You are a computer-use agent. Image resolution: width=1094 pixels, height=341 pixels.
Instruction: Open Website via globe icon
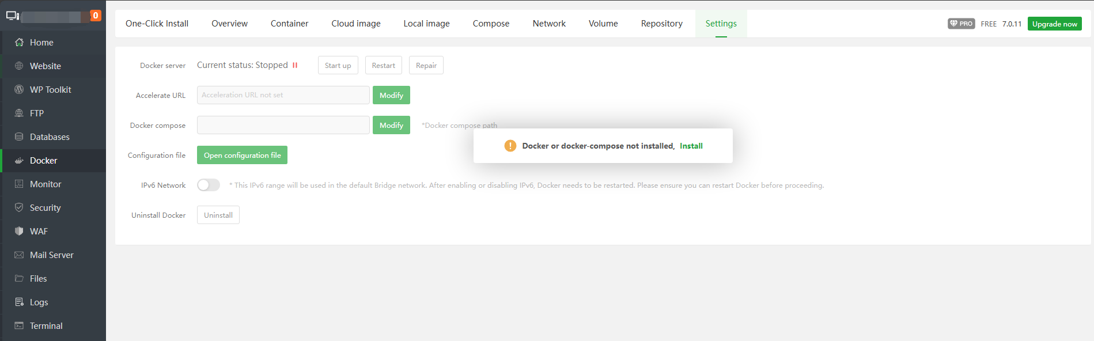point(19,66)
